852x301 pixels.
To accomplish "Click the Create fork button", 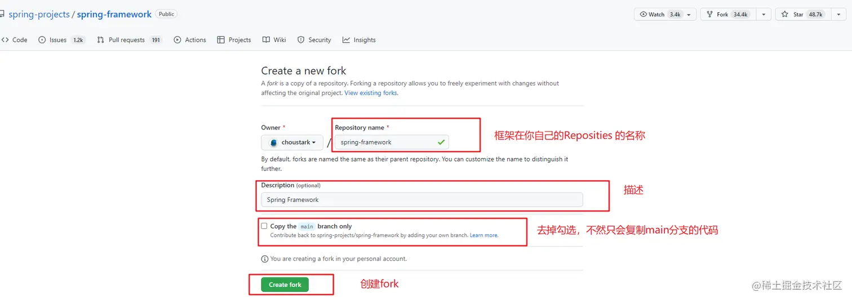I will [x=285, y=285].
